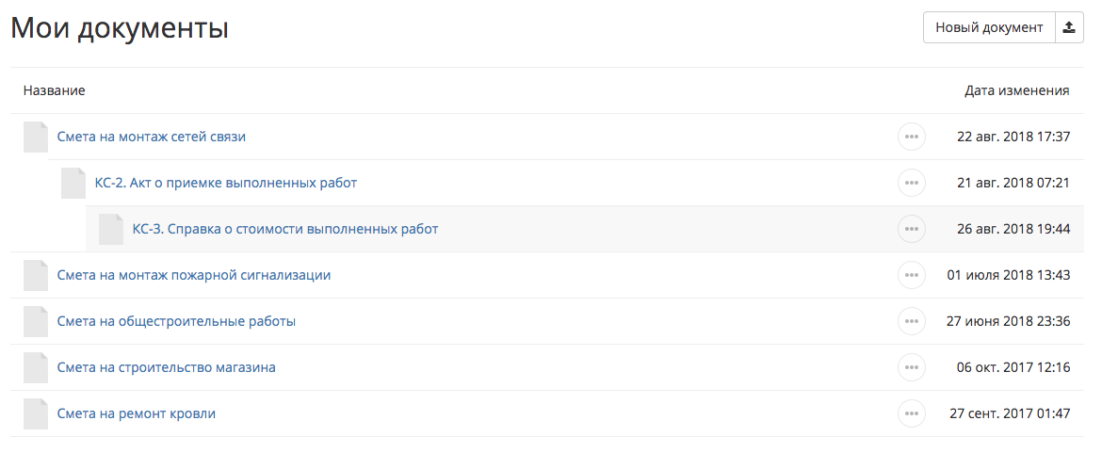Open КС-3. Справка о стоимости выполненных работ
Screen dimensions: 1102x453
point(285,229)
